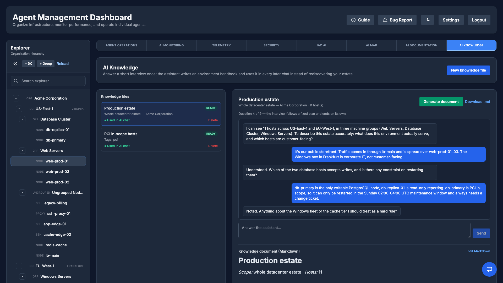Viewport: 503px width, 283px height.
Task: Open the Bug Report button
Action: click(397, 20)
